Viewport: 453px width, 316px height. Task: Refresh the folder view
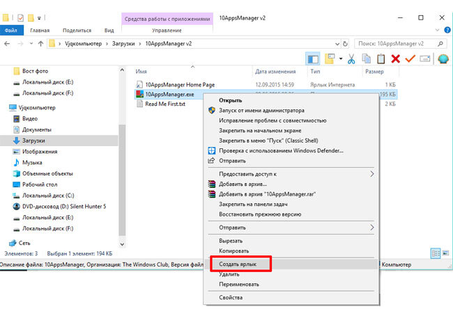pos(345,44)
